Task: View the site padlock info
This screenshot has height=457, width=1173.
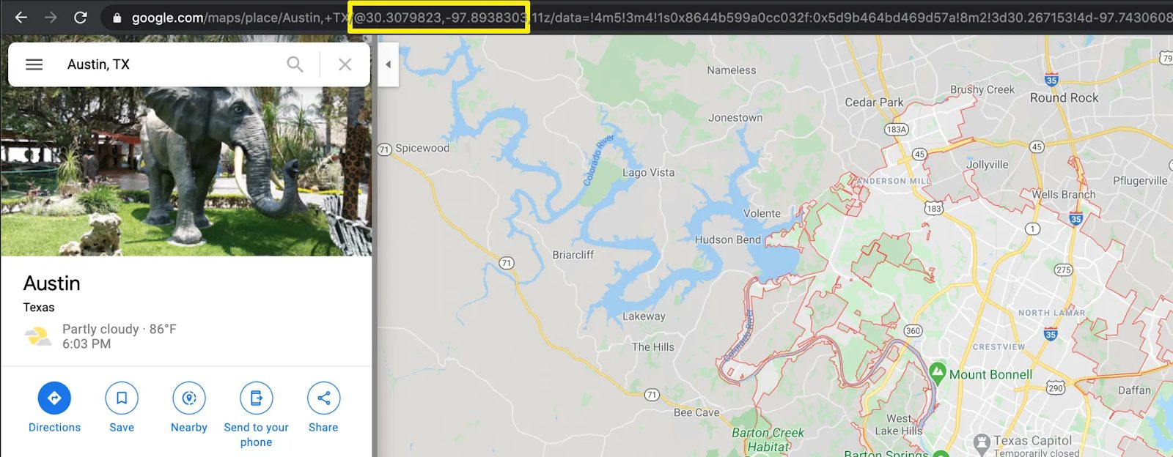Action: pos(117,18)
